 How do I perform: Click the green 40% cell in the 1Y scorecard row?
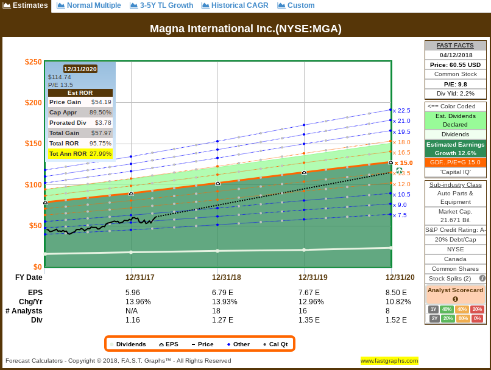pos(447,309)
